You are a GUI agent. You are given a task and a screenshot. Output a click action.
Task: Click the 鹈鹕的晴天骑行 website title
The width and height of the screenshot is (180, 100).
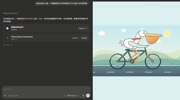pos(17,27)
